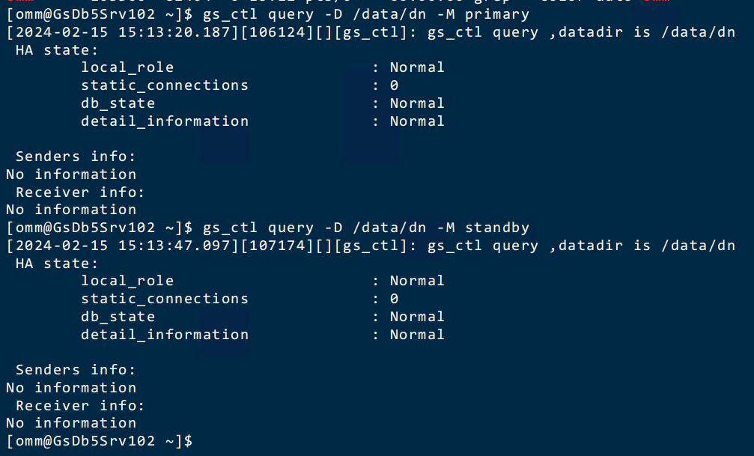Click local_role value 'Normal' in standby output
The height and width of the screenshot is (456, 754).
point(417,281)
